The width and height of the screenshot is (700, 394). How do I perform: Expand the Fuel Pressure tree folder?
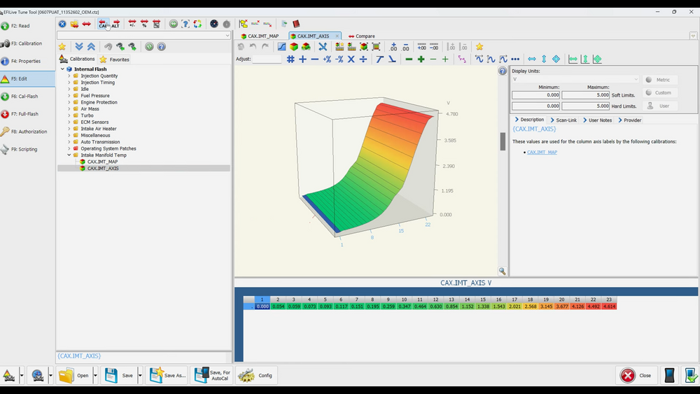[69, 96]
